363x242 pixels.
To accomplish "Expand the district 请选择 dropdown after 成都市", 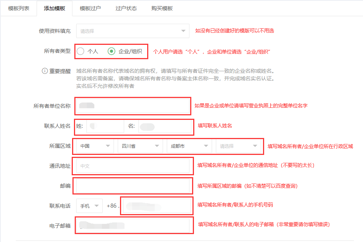I will pyautogui.click(x=238, y=146).
